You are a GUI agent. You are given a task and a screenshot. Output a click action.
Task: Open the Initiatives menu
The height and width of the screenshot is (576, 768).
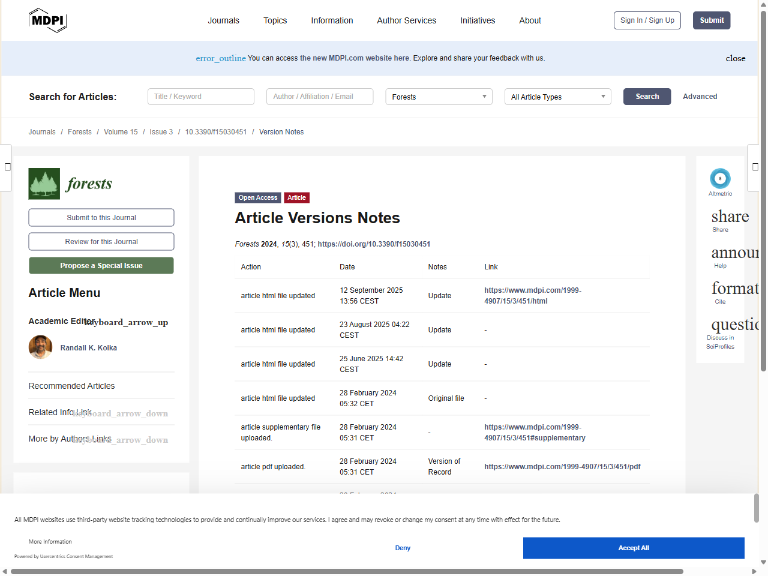coord(478,20)
